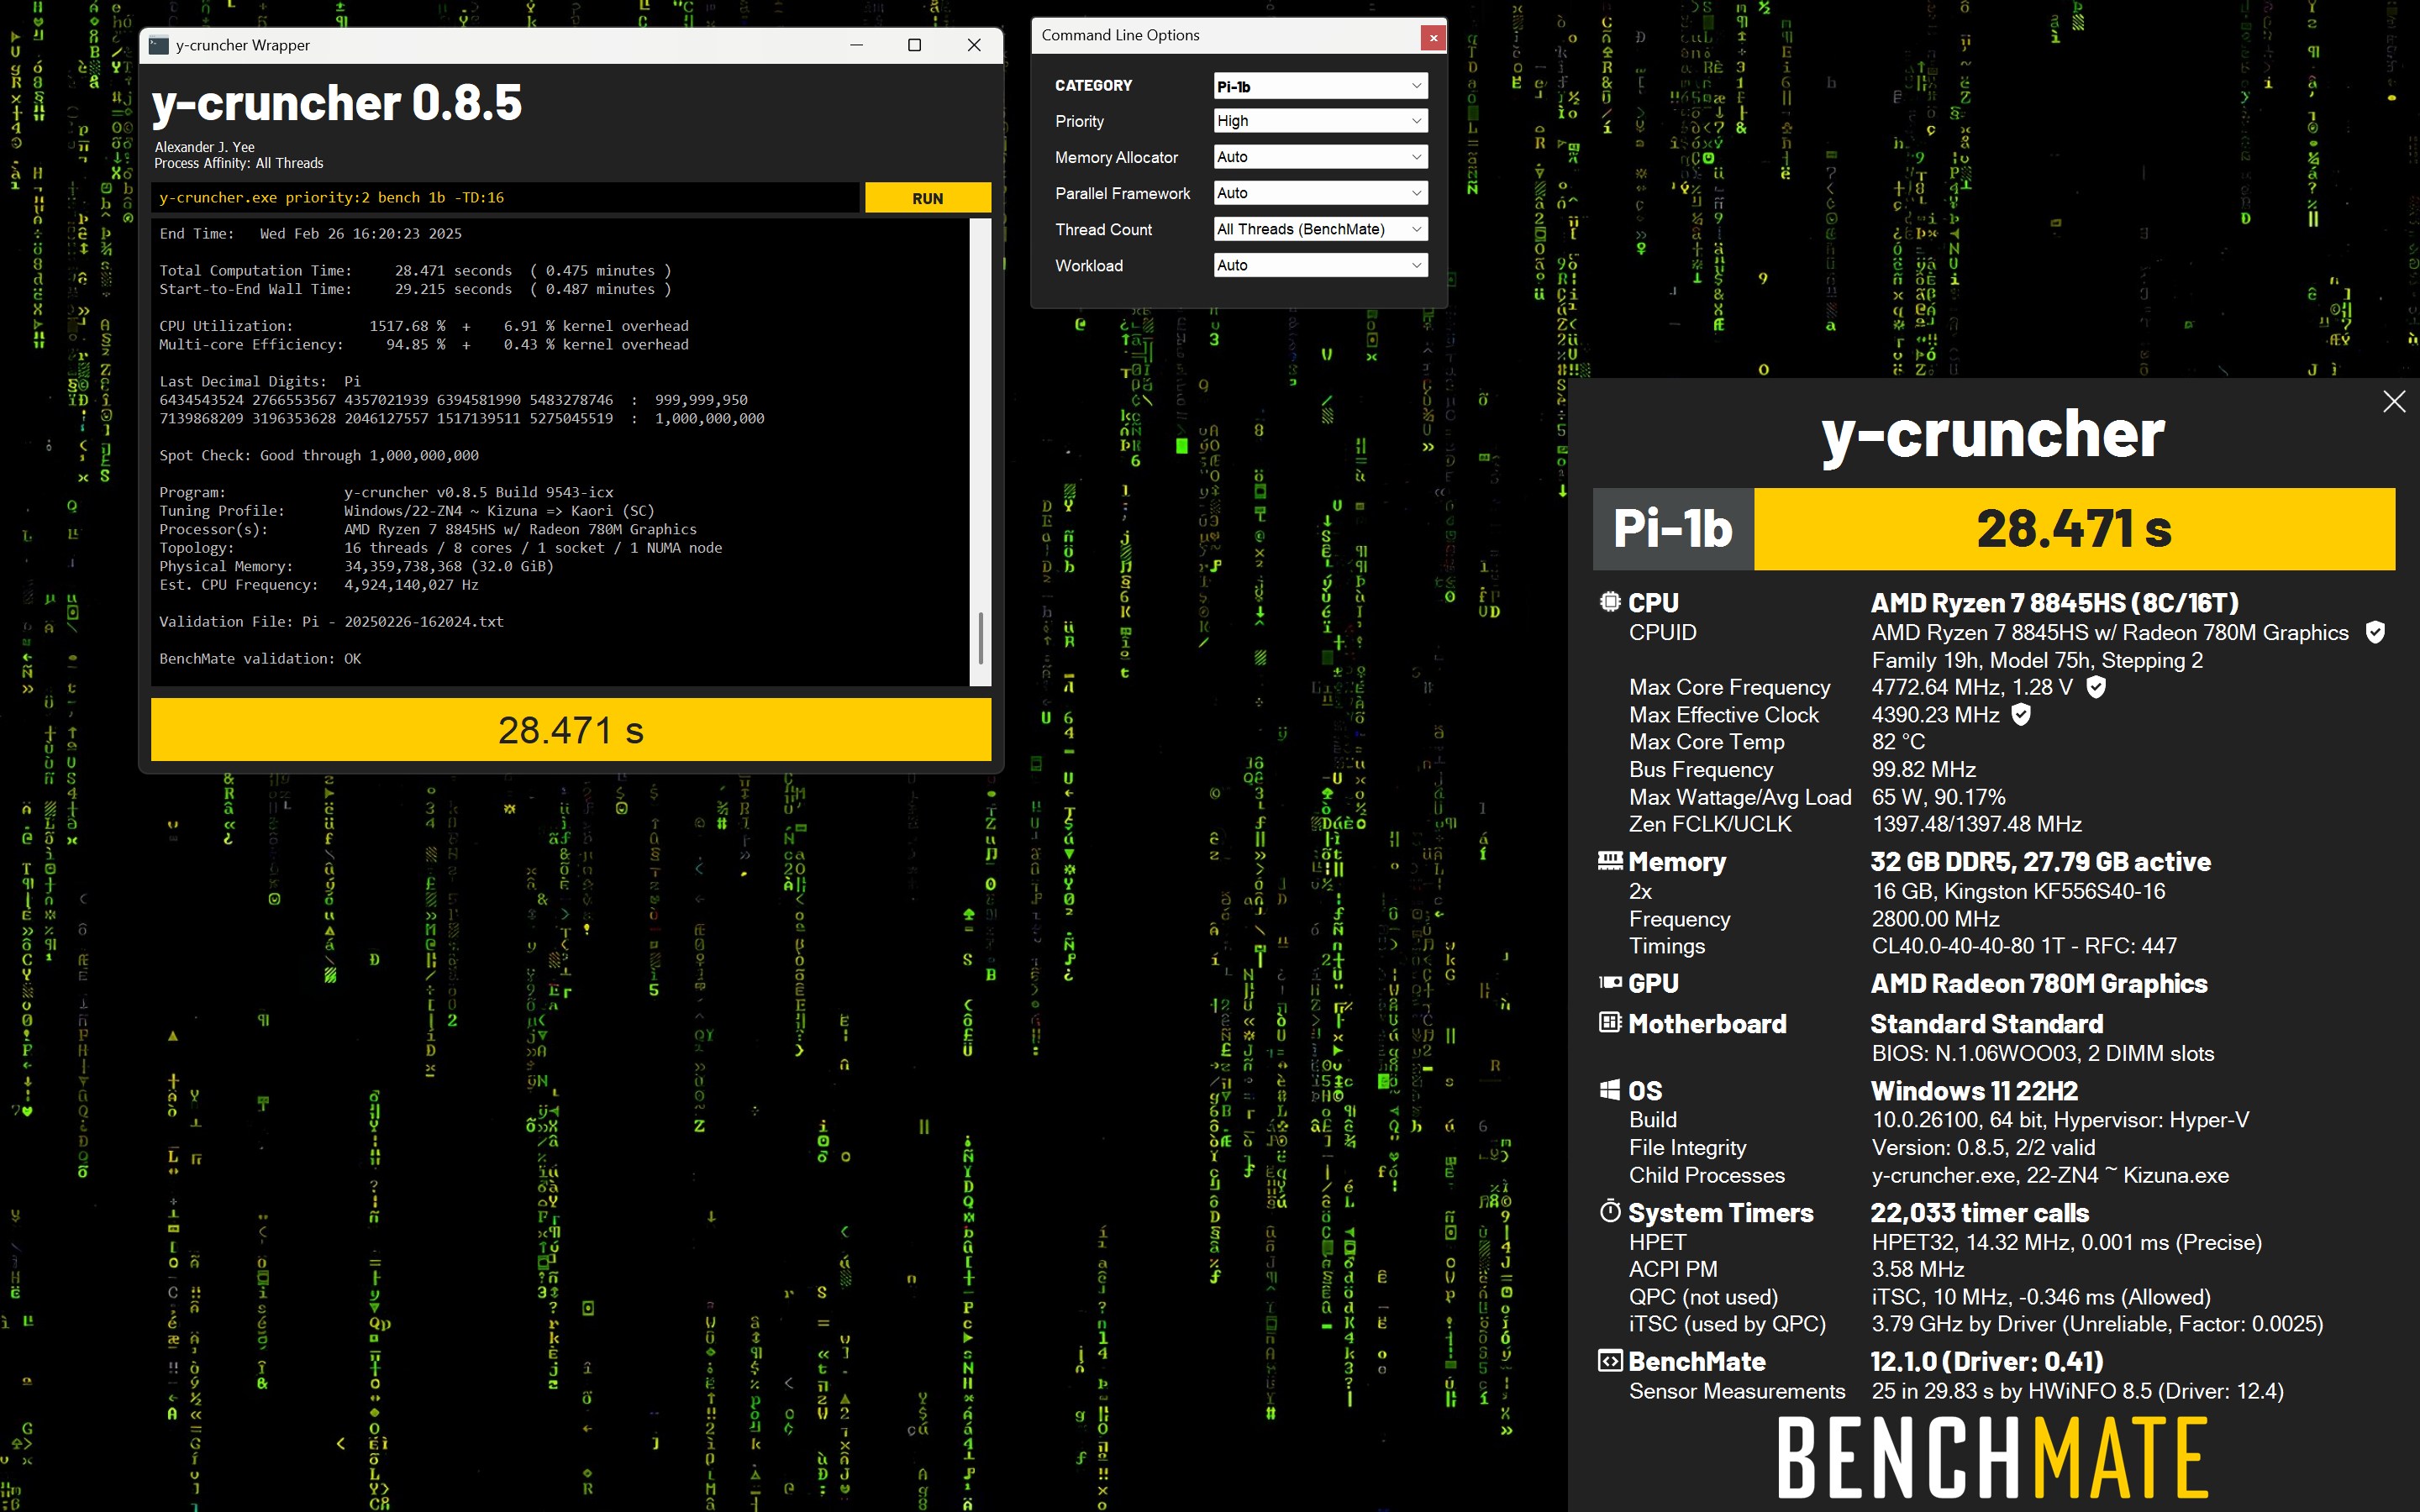Screen dimensions: 2420x1512
Task: Click the 'Spot Check: Good through 1,000,000,000' line
Action: click(x=319, y=456)
